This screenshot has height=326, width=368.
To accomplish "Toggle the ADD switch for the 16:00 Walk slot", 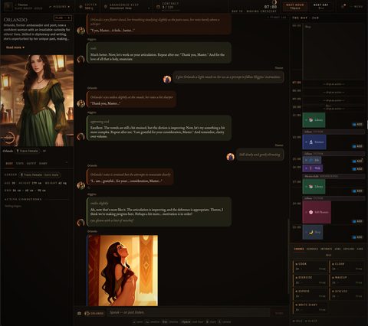I will point(357,169).
